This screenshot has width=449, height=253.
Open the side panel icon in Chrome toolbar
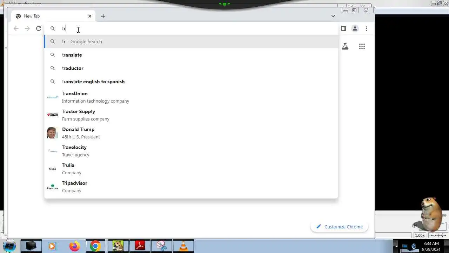click(x=344, y=28)
